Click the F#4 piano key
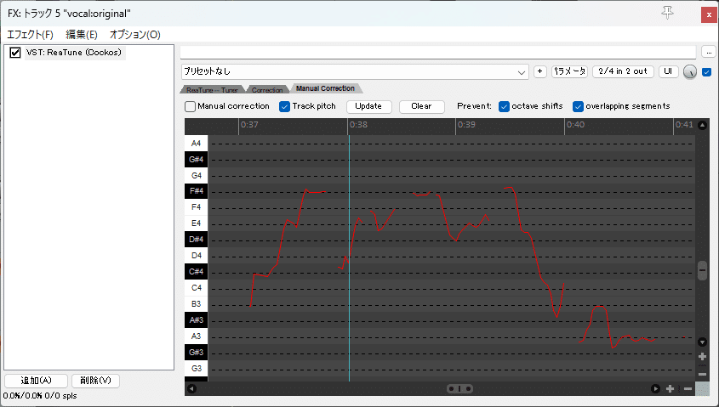Screen dimensions: 719x407 coord(196,191)
